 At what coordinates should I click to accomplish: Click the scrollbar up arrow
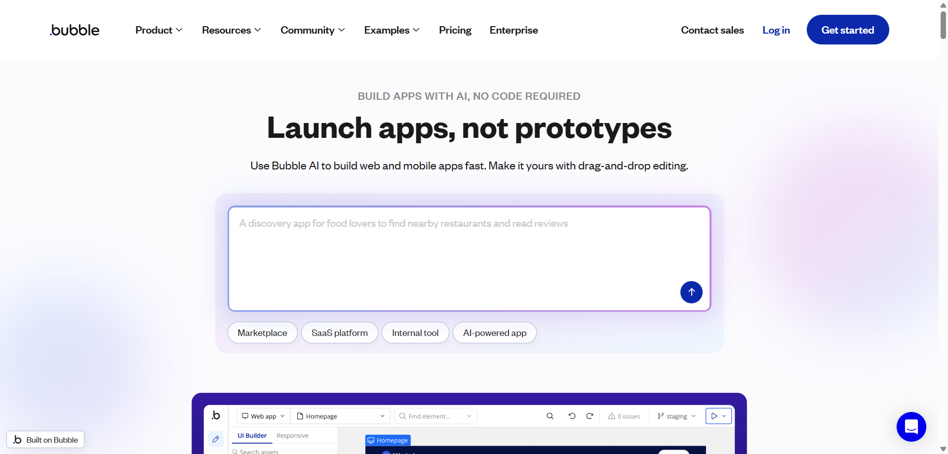pyautogui.click(x=943, y=4)
